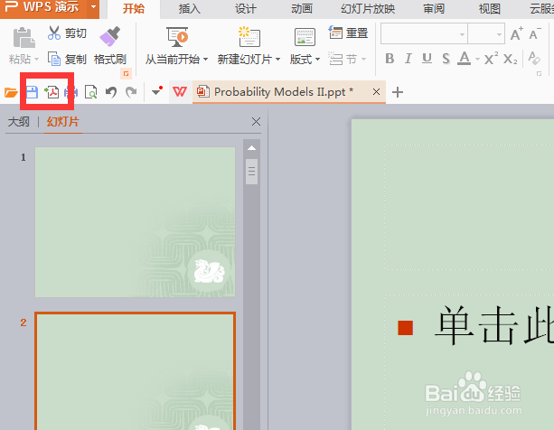Expand 版式 layout dropdown arrow
This screenshot has width=554, height=430.
[x=317, y=60]
